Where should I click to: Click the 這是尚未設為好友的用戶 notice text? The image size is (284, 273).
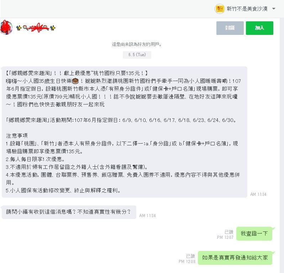click(137, 44)
